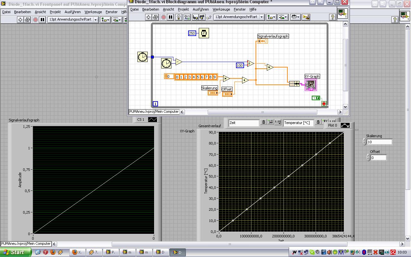Click the Clean Up Diagram broom icon

[x=306, y=17]
